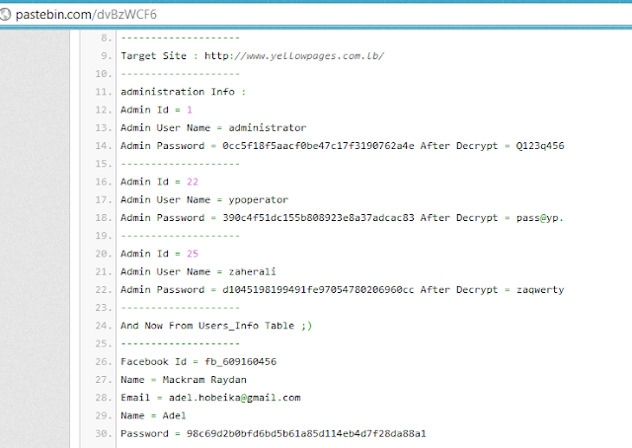Click the password line decrypting to pass@yp.
Viewport: 632px width, 448px height.
point(342,218)
